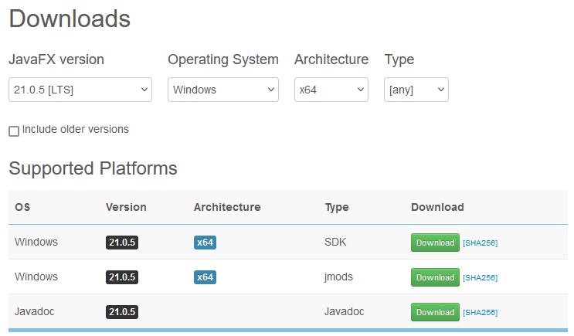
Task: Expand the Operating System selector
Action: [222, 90]
